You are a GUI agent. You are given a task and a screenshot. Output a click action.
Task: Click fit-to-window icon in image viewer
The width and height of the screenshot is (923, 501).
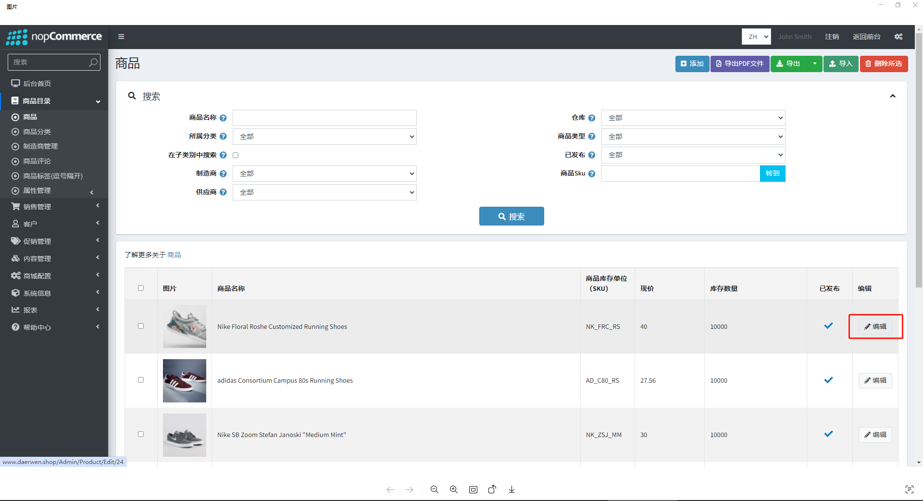474,489
